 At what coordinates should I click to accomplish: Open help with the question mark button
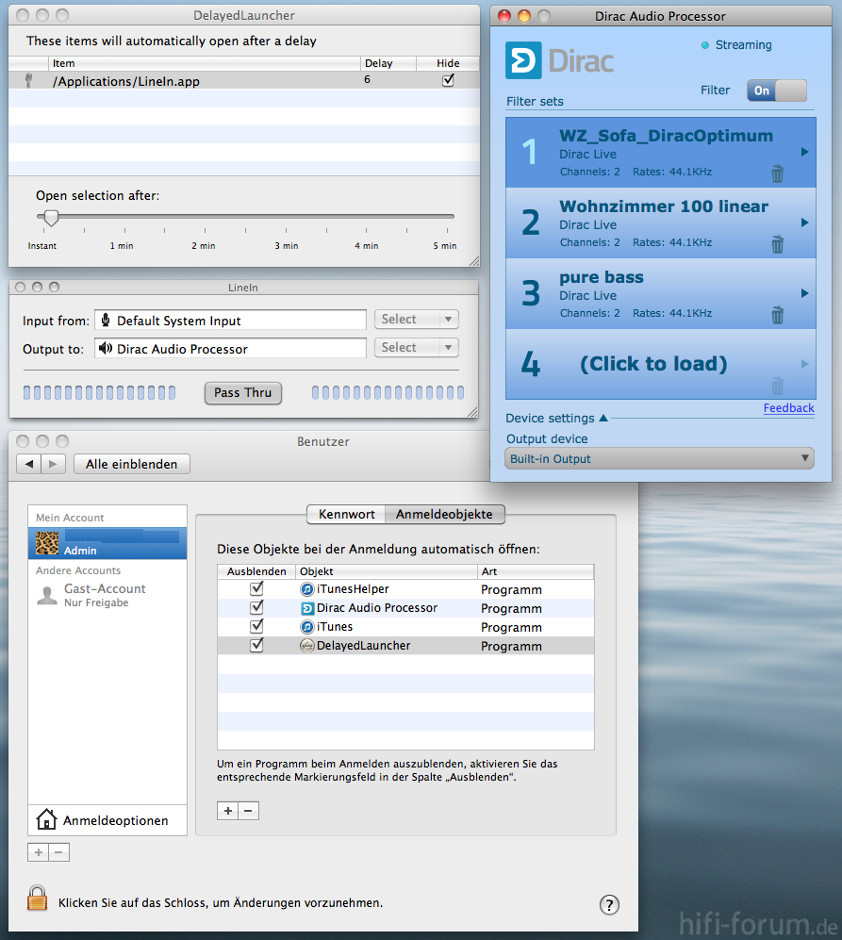tap(609, 904)
